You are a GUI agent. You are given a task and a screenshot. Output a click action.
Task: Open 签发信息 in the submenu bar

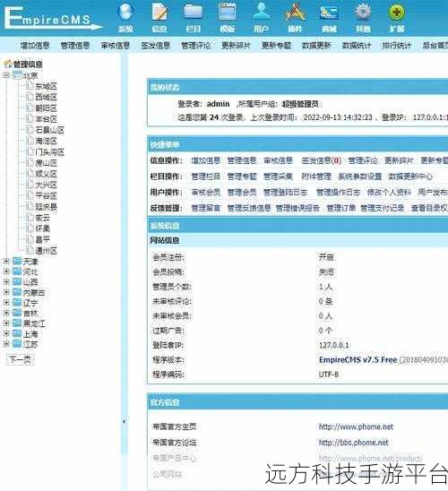pyautogui.click(x=156, y=46)
